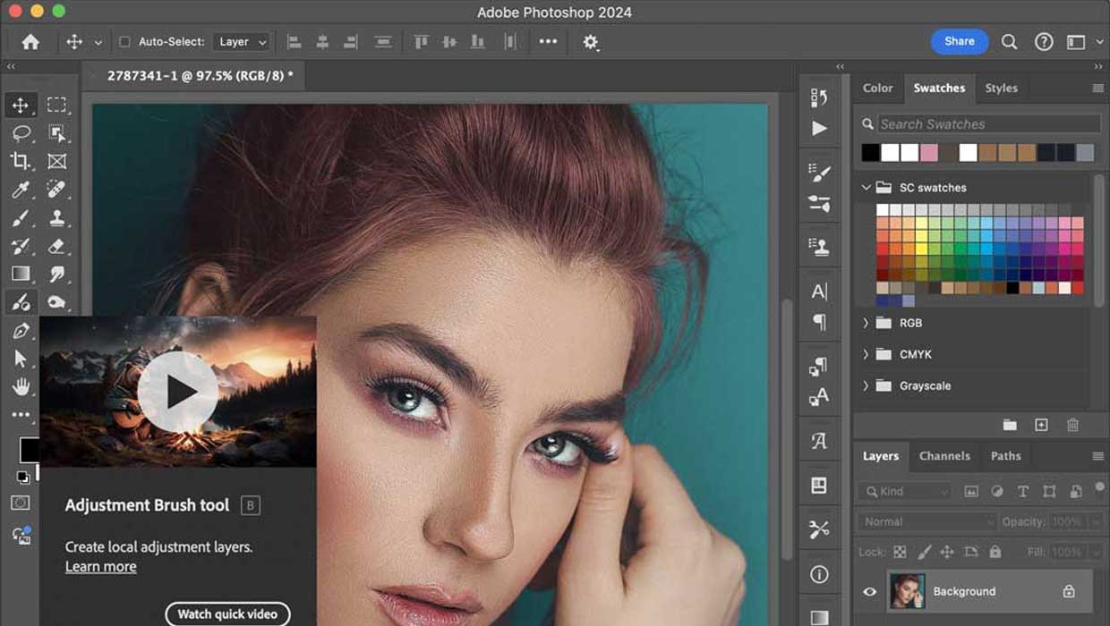Viewport: 1110px width, 626px height.
Task: Toggle Quick Mask mode icon
Action: point(21,503)
